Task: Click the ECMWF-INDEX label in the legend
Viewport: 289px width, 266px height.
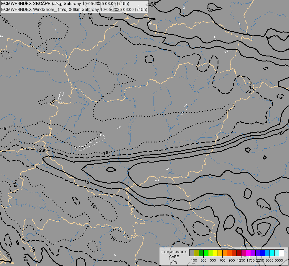Action: tap(174, 252)
